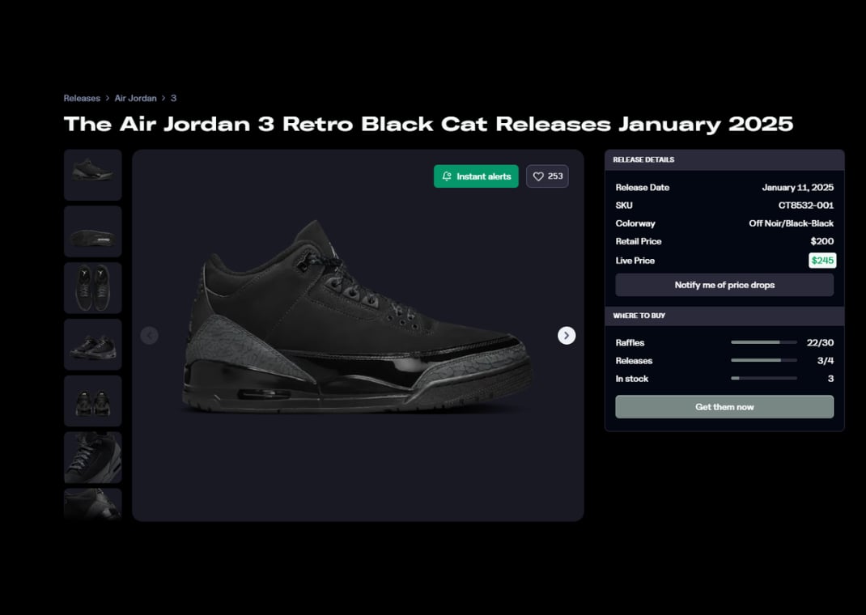Select the first side-view shoe thumbnail

(x=93, y=175)
